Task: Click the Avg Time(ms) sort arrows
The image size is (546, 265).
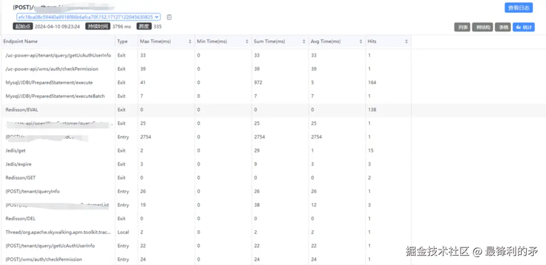Action: point(360,42)
